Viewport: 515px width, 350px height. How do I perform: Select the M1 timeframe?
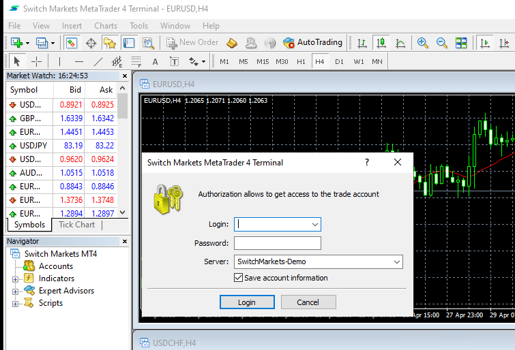coord(224,62)
